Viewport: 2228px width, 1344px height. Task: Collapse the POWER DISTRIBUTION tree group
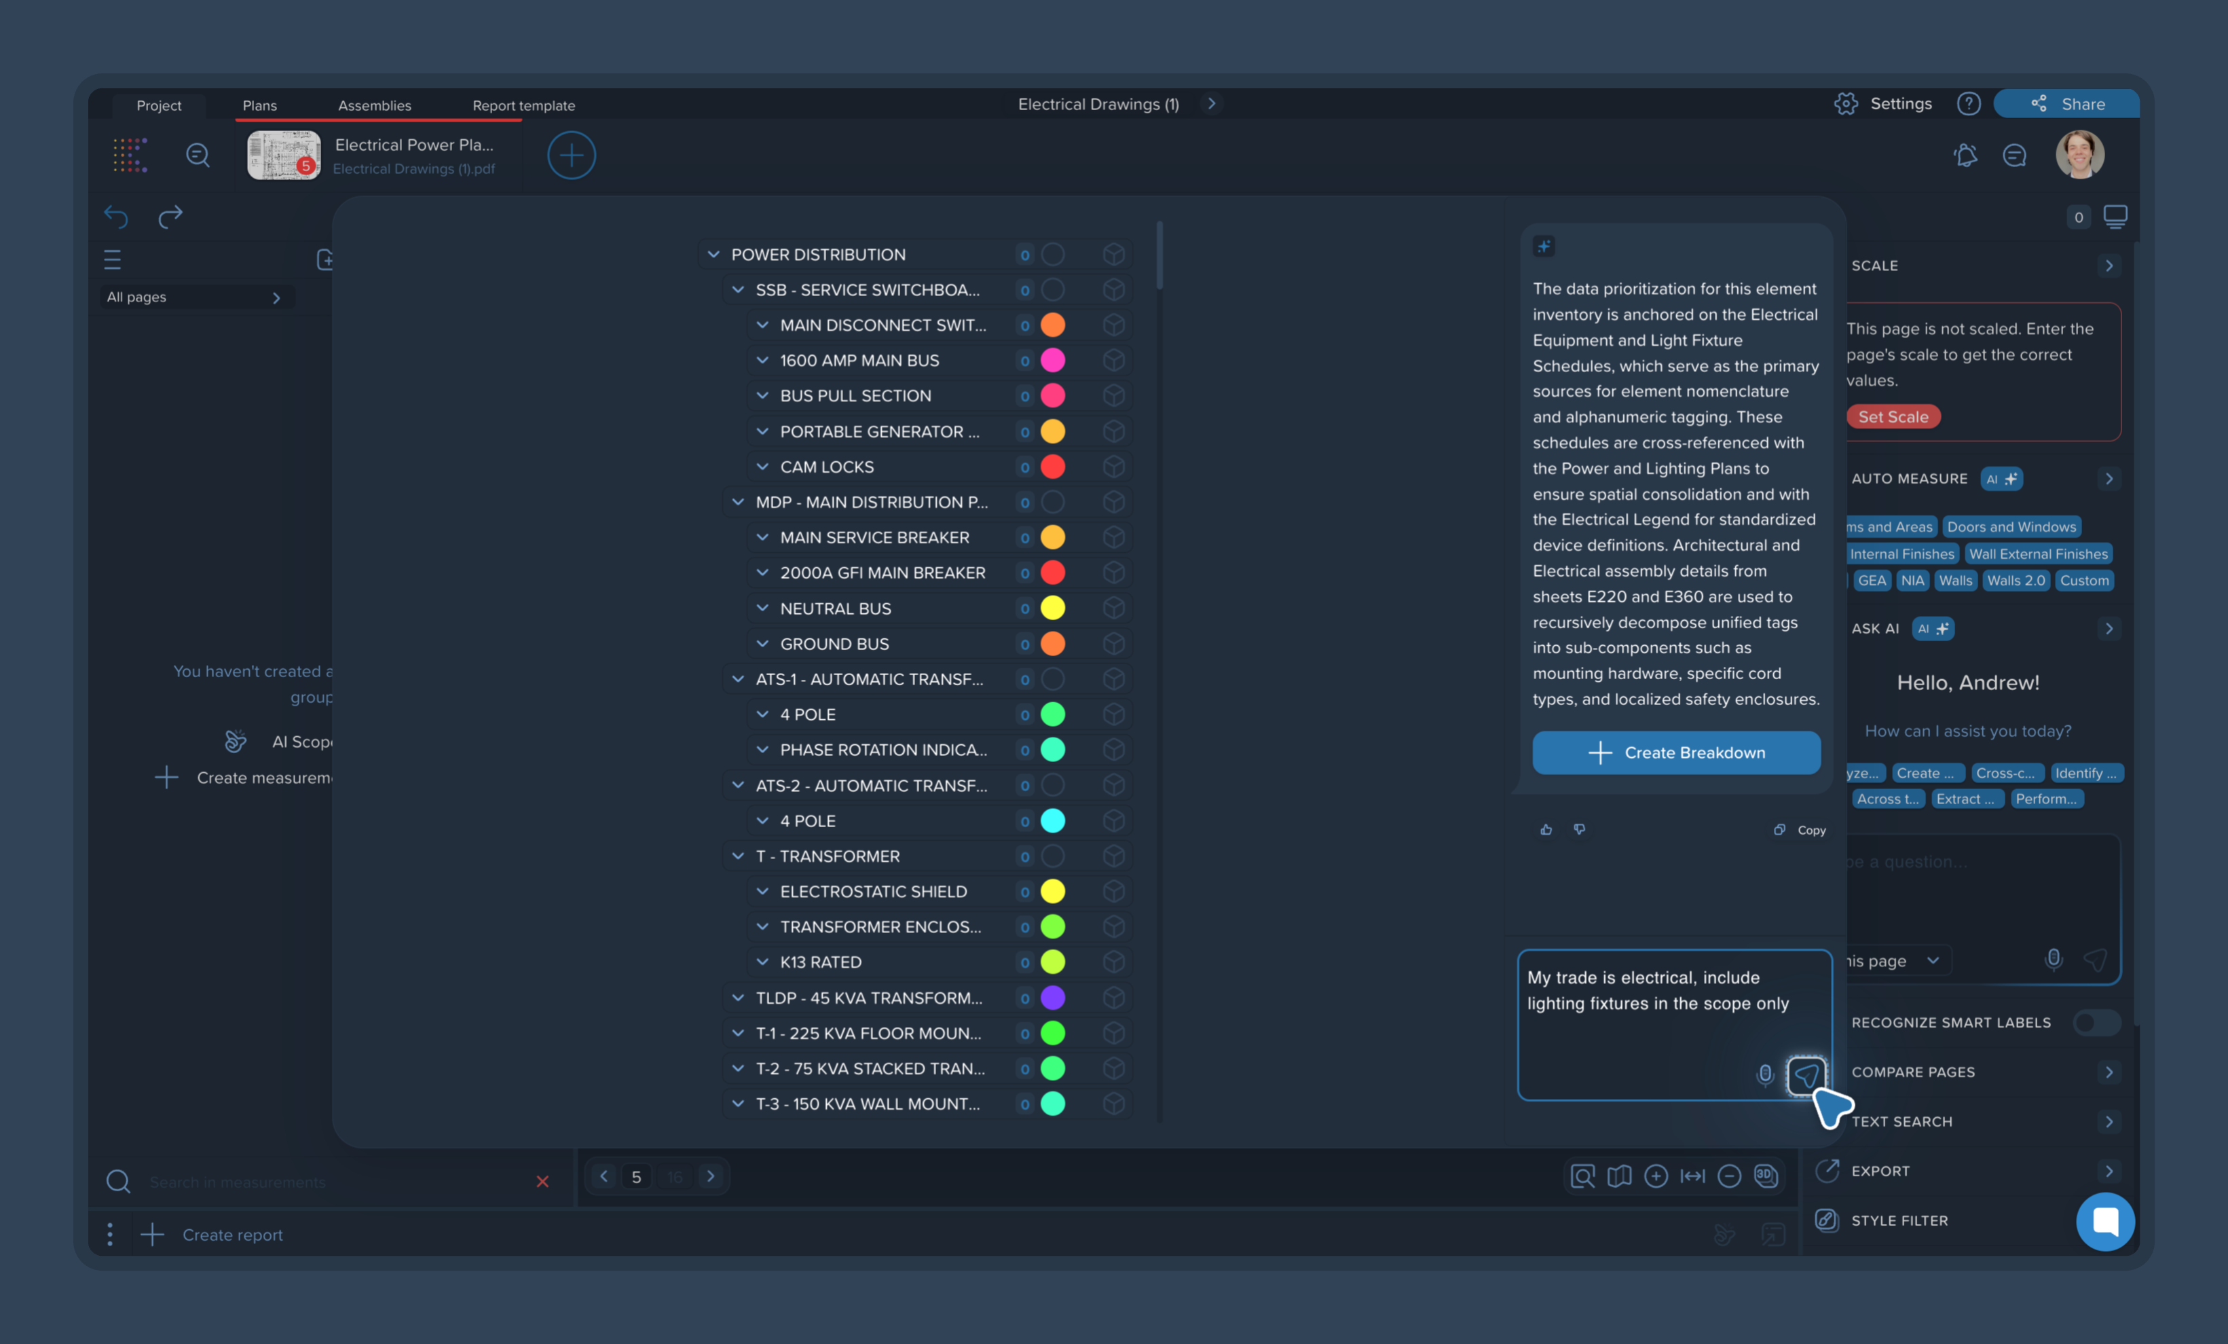pos(713,254)
